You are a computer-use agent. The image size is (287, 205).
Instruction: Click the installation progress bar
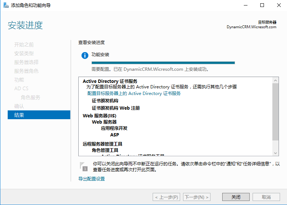pos(163,63)
